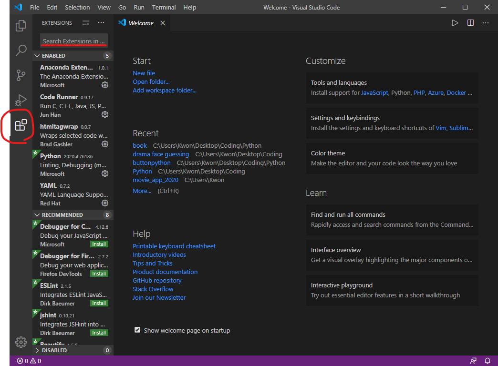The image size is (498, 366).
Task: Click the Open folder... link
Action: click(151, 81)
